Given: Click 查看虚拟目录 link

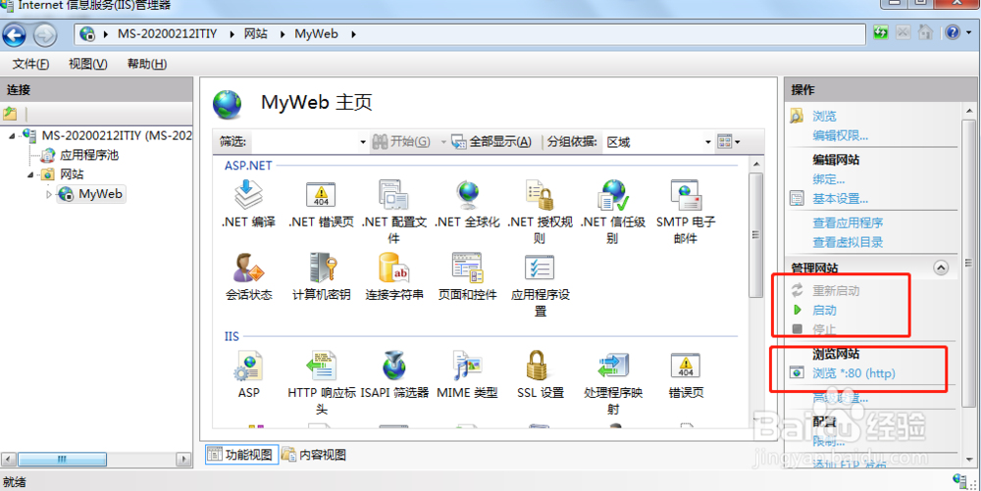Looking at the screenshot, I should [848, 242].
